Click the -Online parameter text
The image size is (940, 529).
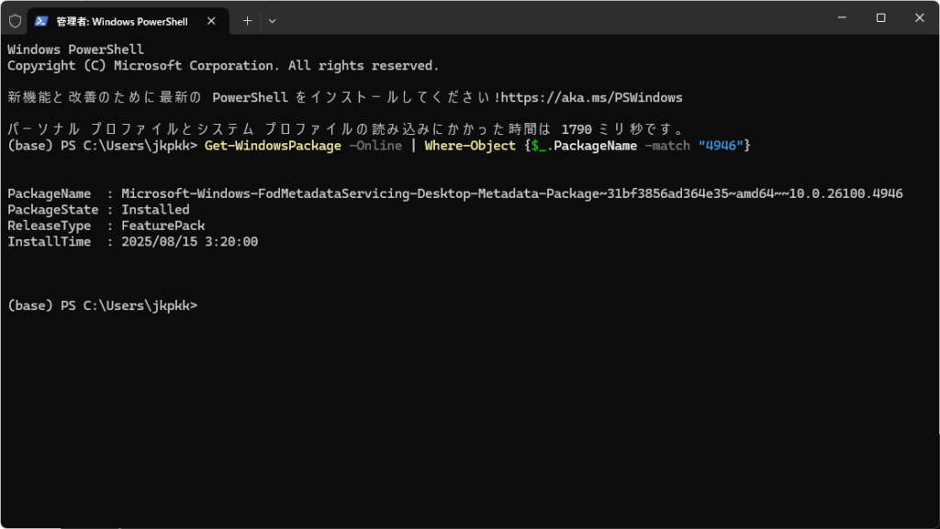[x=375, y=146]
